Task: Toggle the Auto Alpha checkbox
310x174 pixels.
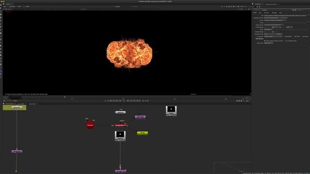Action: tap(305, 37)
